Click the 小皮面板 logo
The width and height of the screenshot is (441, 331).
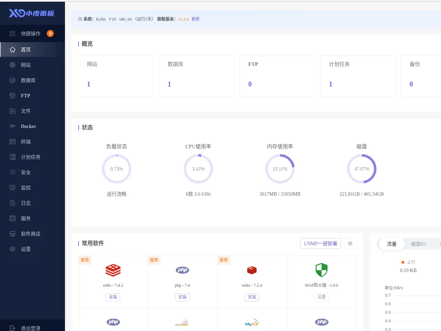[x=31, y=13]
